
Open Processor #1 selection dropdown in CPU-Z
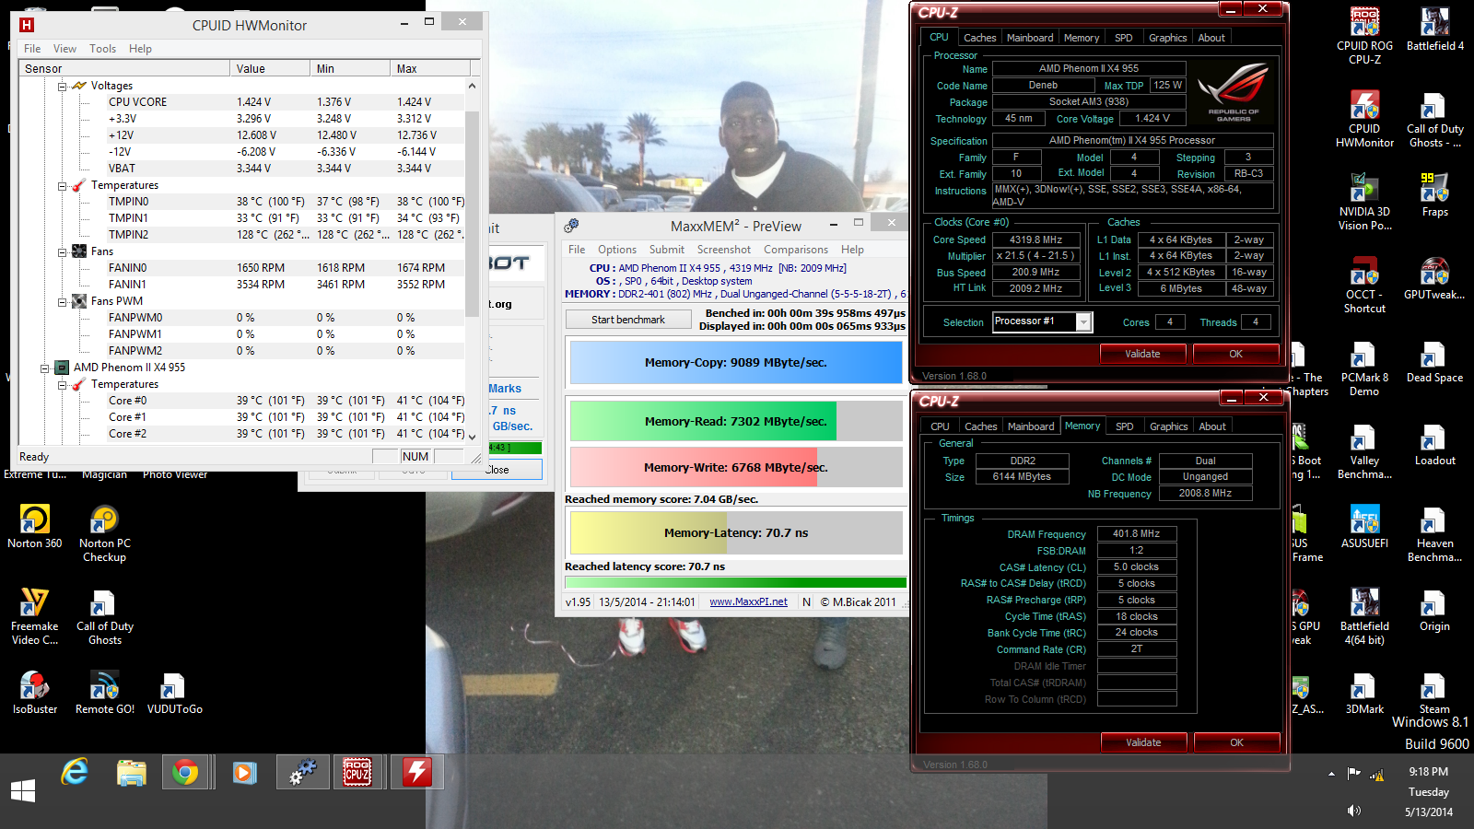click(1083, 321)
